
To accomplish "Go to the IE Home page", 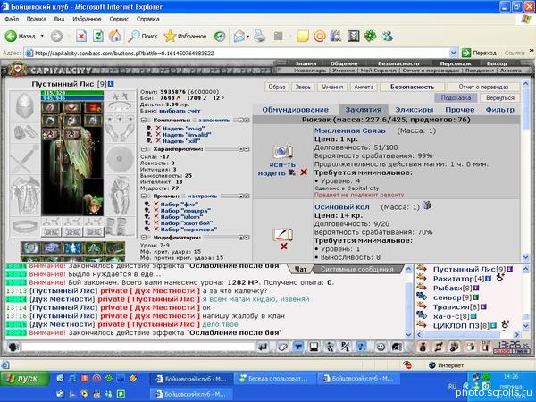I will [115, 36].
